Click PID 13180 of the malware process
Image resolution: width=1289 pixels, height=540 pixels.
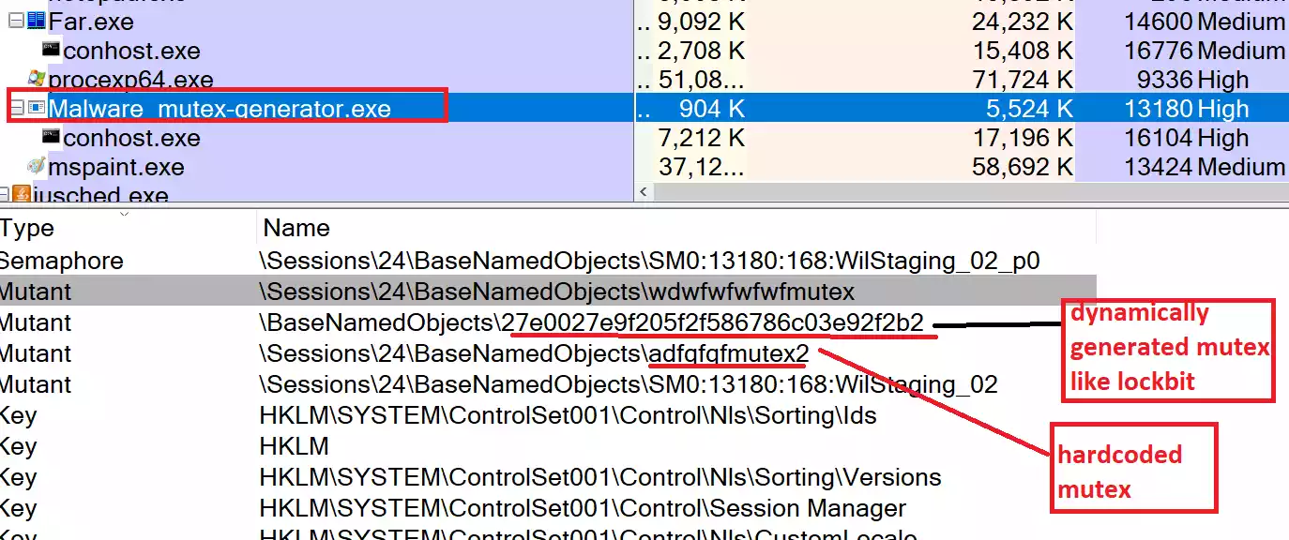point(1159,108)
